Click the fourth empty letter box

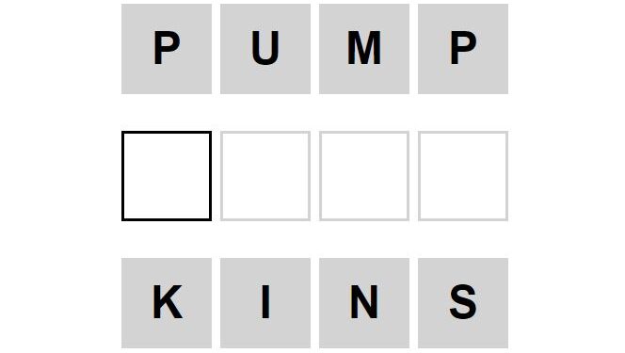point(463,176)
